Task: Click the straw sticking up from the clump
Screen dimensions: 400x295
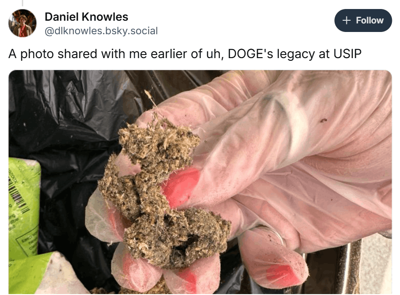Action: [152, 100]
